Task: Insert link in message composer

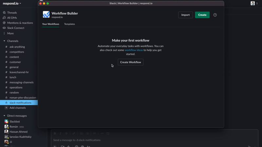Action: click(x=74, y=133)
